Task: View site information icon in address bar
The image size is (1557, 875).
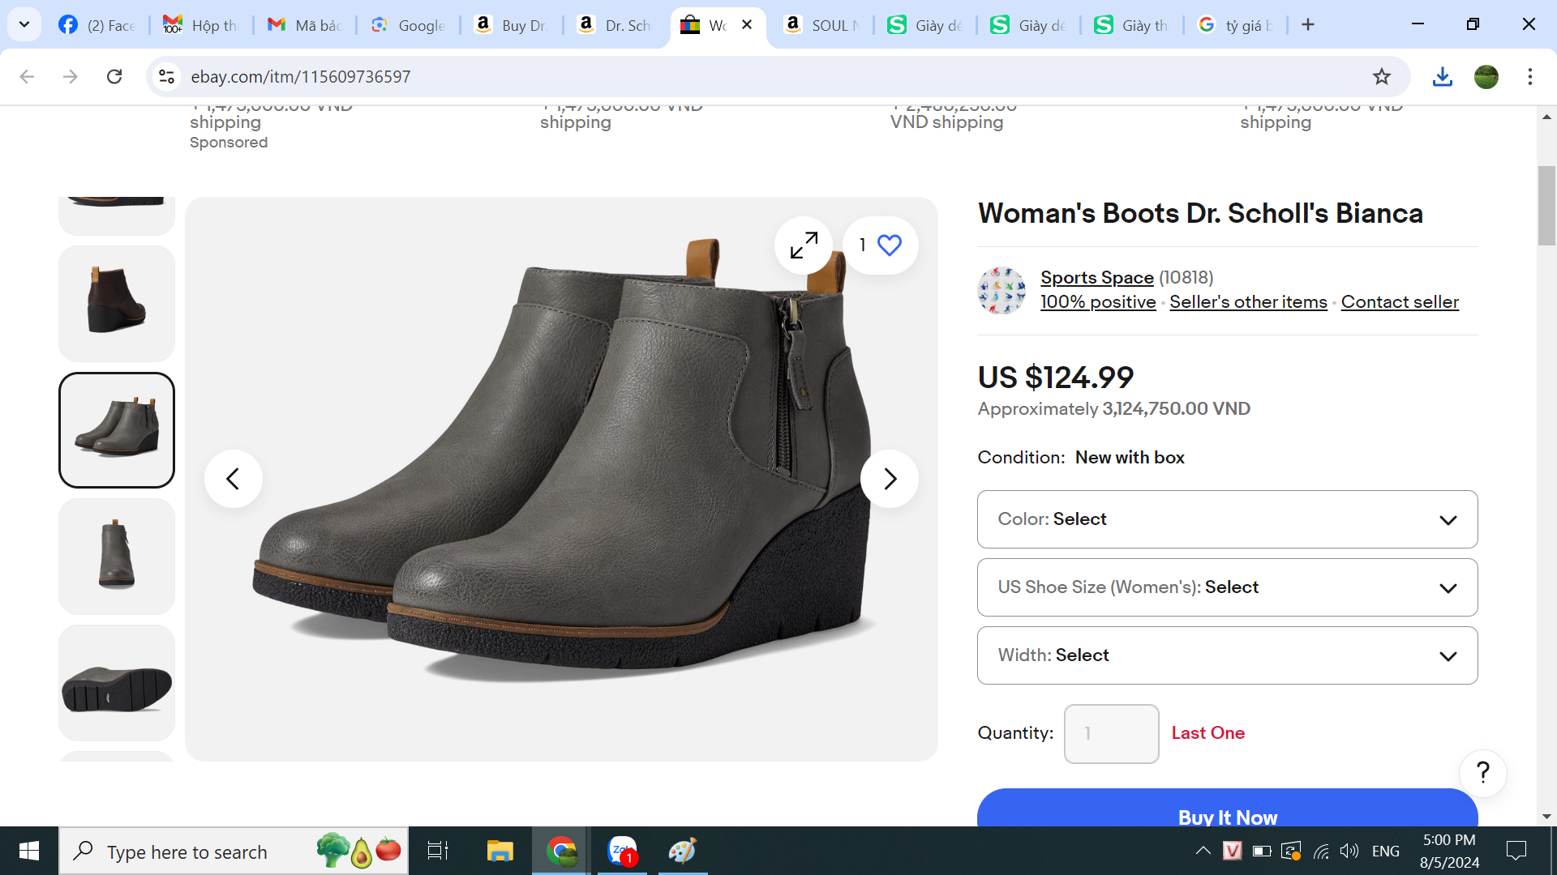Action: click(166, 76)
